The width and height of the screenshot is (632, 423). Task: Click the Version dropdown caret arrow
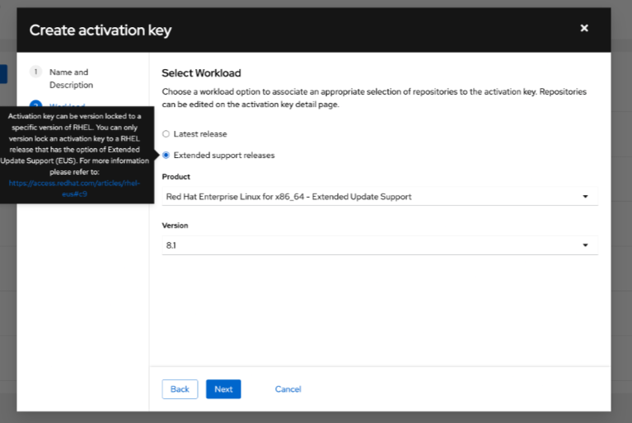(x=585, y=245)
